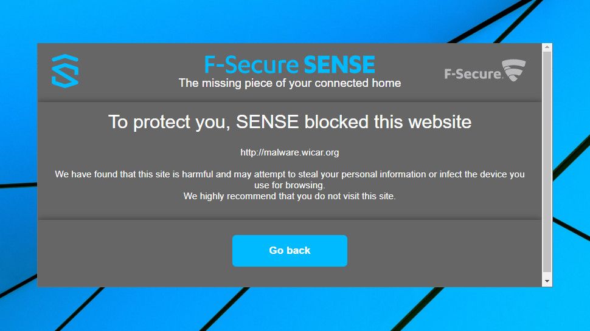Screen dimensions: 590x331
Task: Click the divider line under the header
Action: 290,102
